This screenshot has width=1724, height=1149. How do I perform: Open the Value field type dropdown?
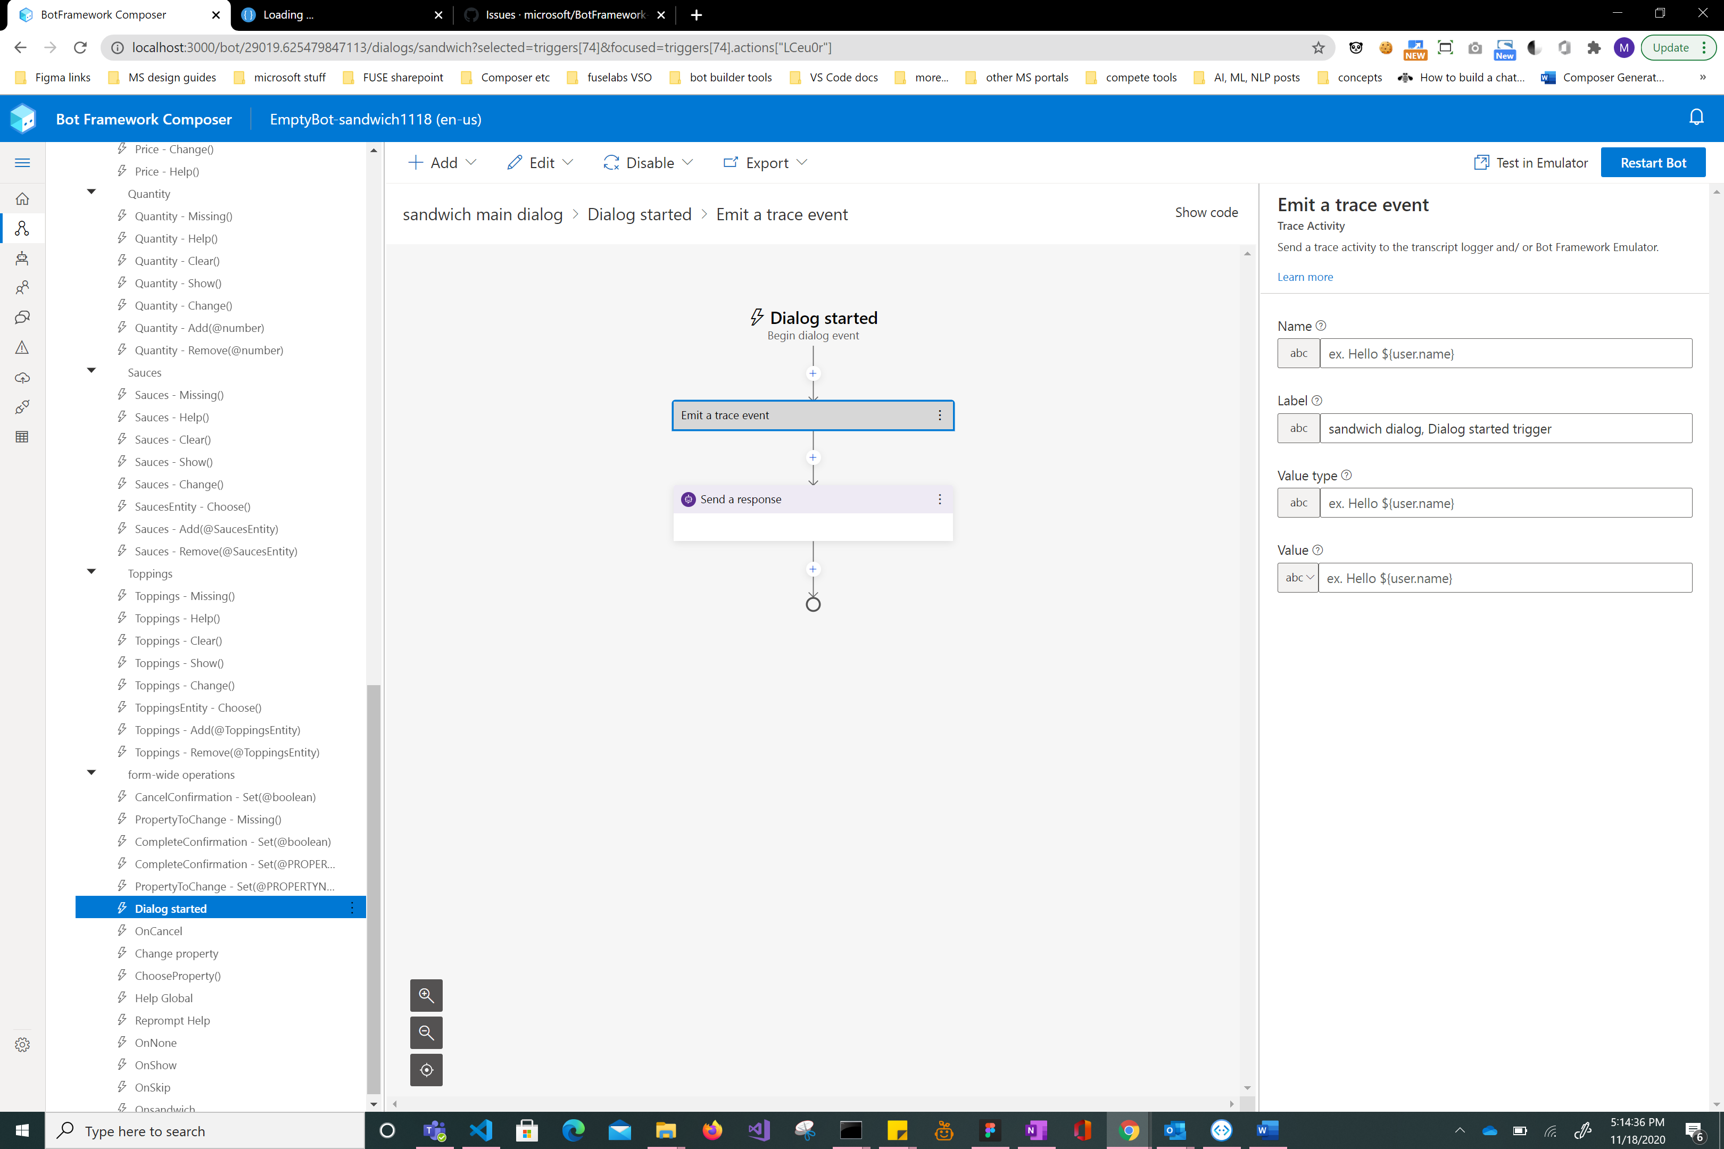[x=1297, y=578]
